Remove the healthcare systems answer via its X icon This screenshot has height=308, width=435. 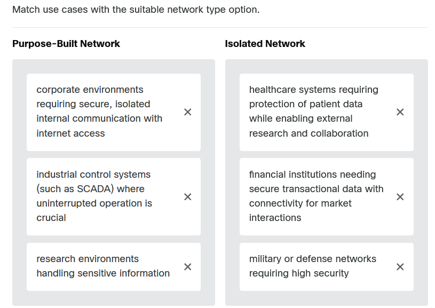click(400, 112)
